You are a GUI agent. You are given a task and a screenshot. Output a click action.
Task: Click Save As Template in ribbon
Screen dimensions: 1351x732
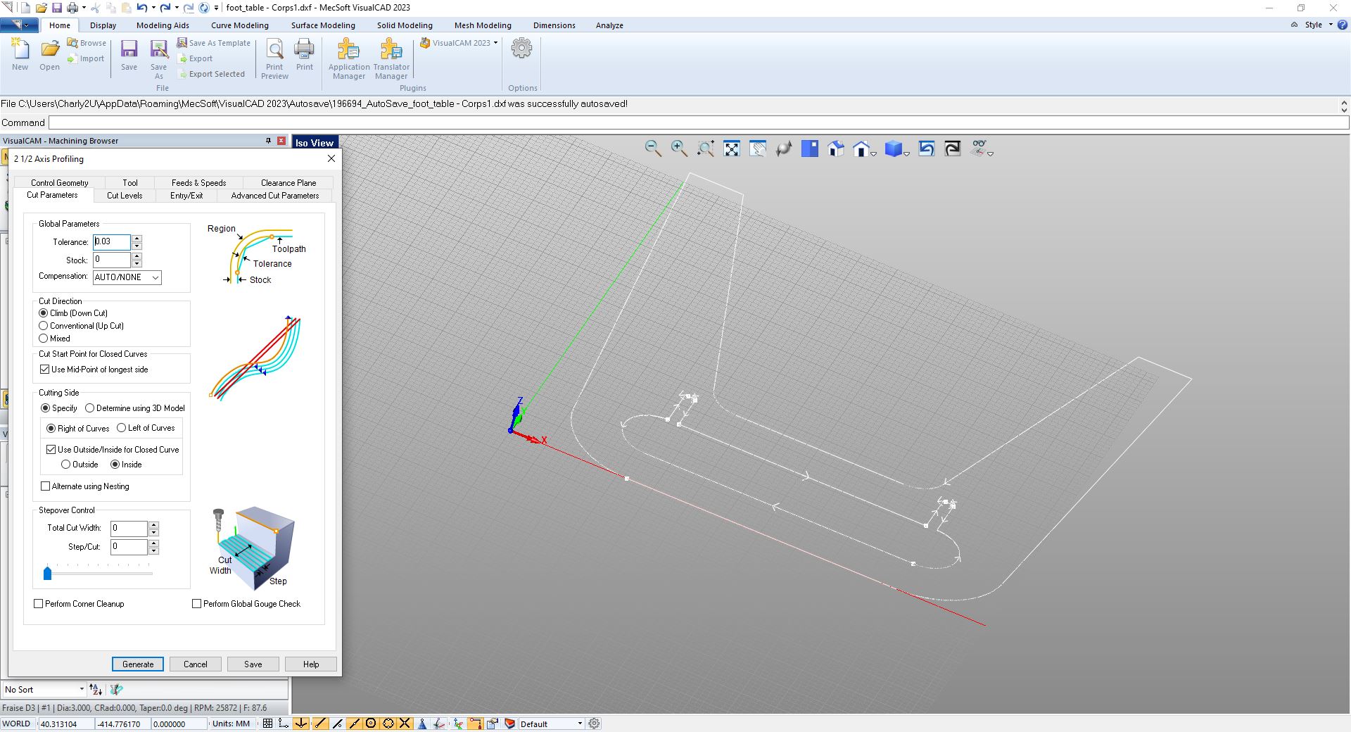[x=213, y=43]
